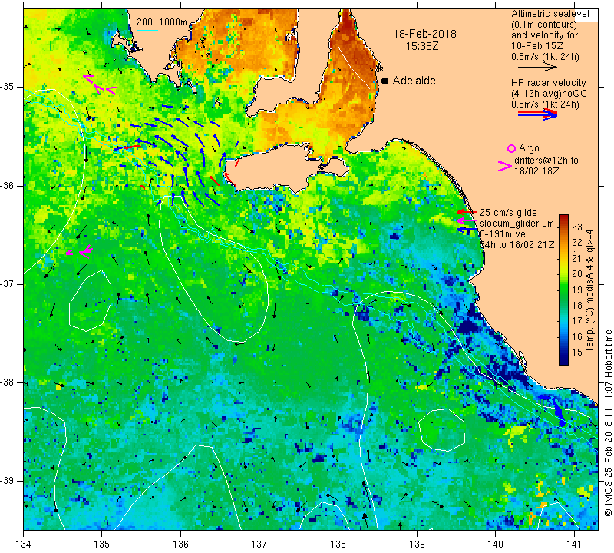The height and width of the screenshot is (553, 614).
Task: Click the longitude 137 axis label
Action: (x=259, y=545)
